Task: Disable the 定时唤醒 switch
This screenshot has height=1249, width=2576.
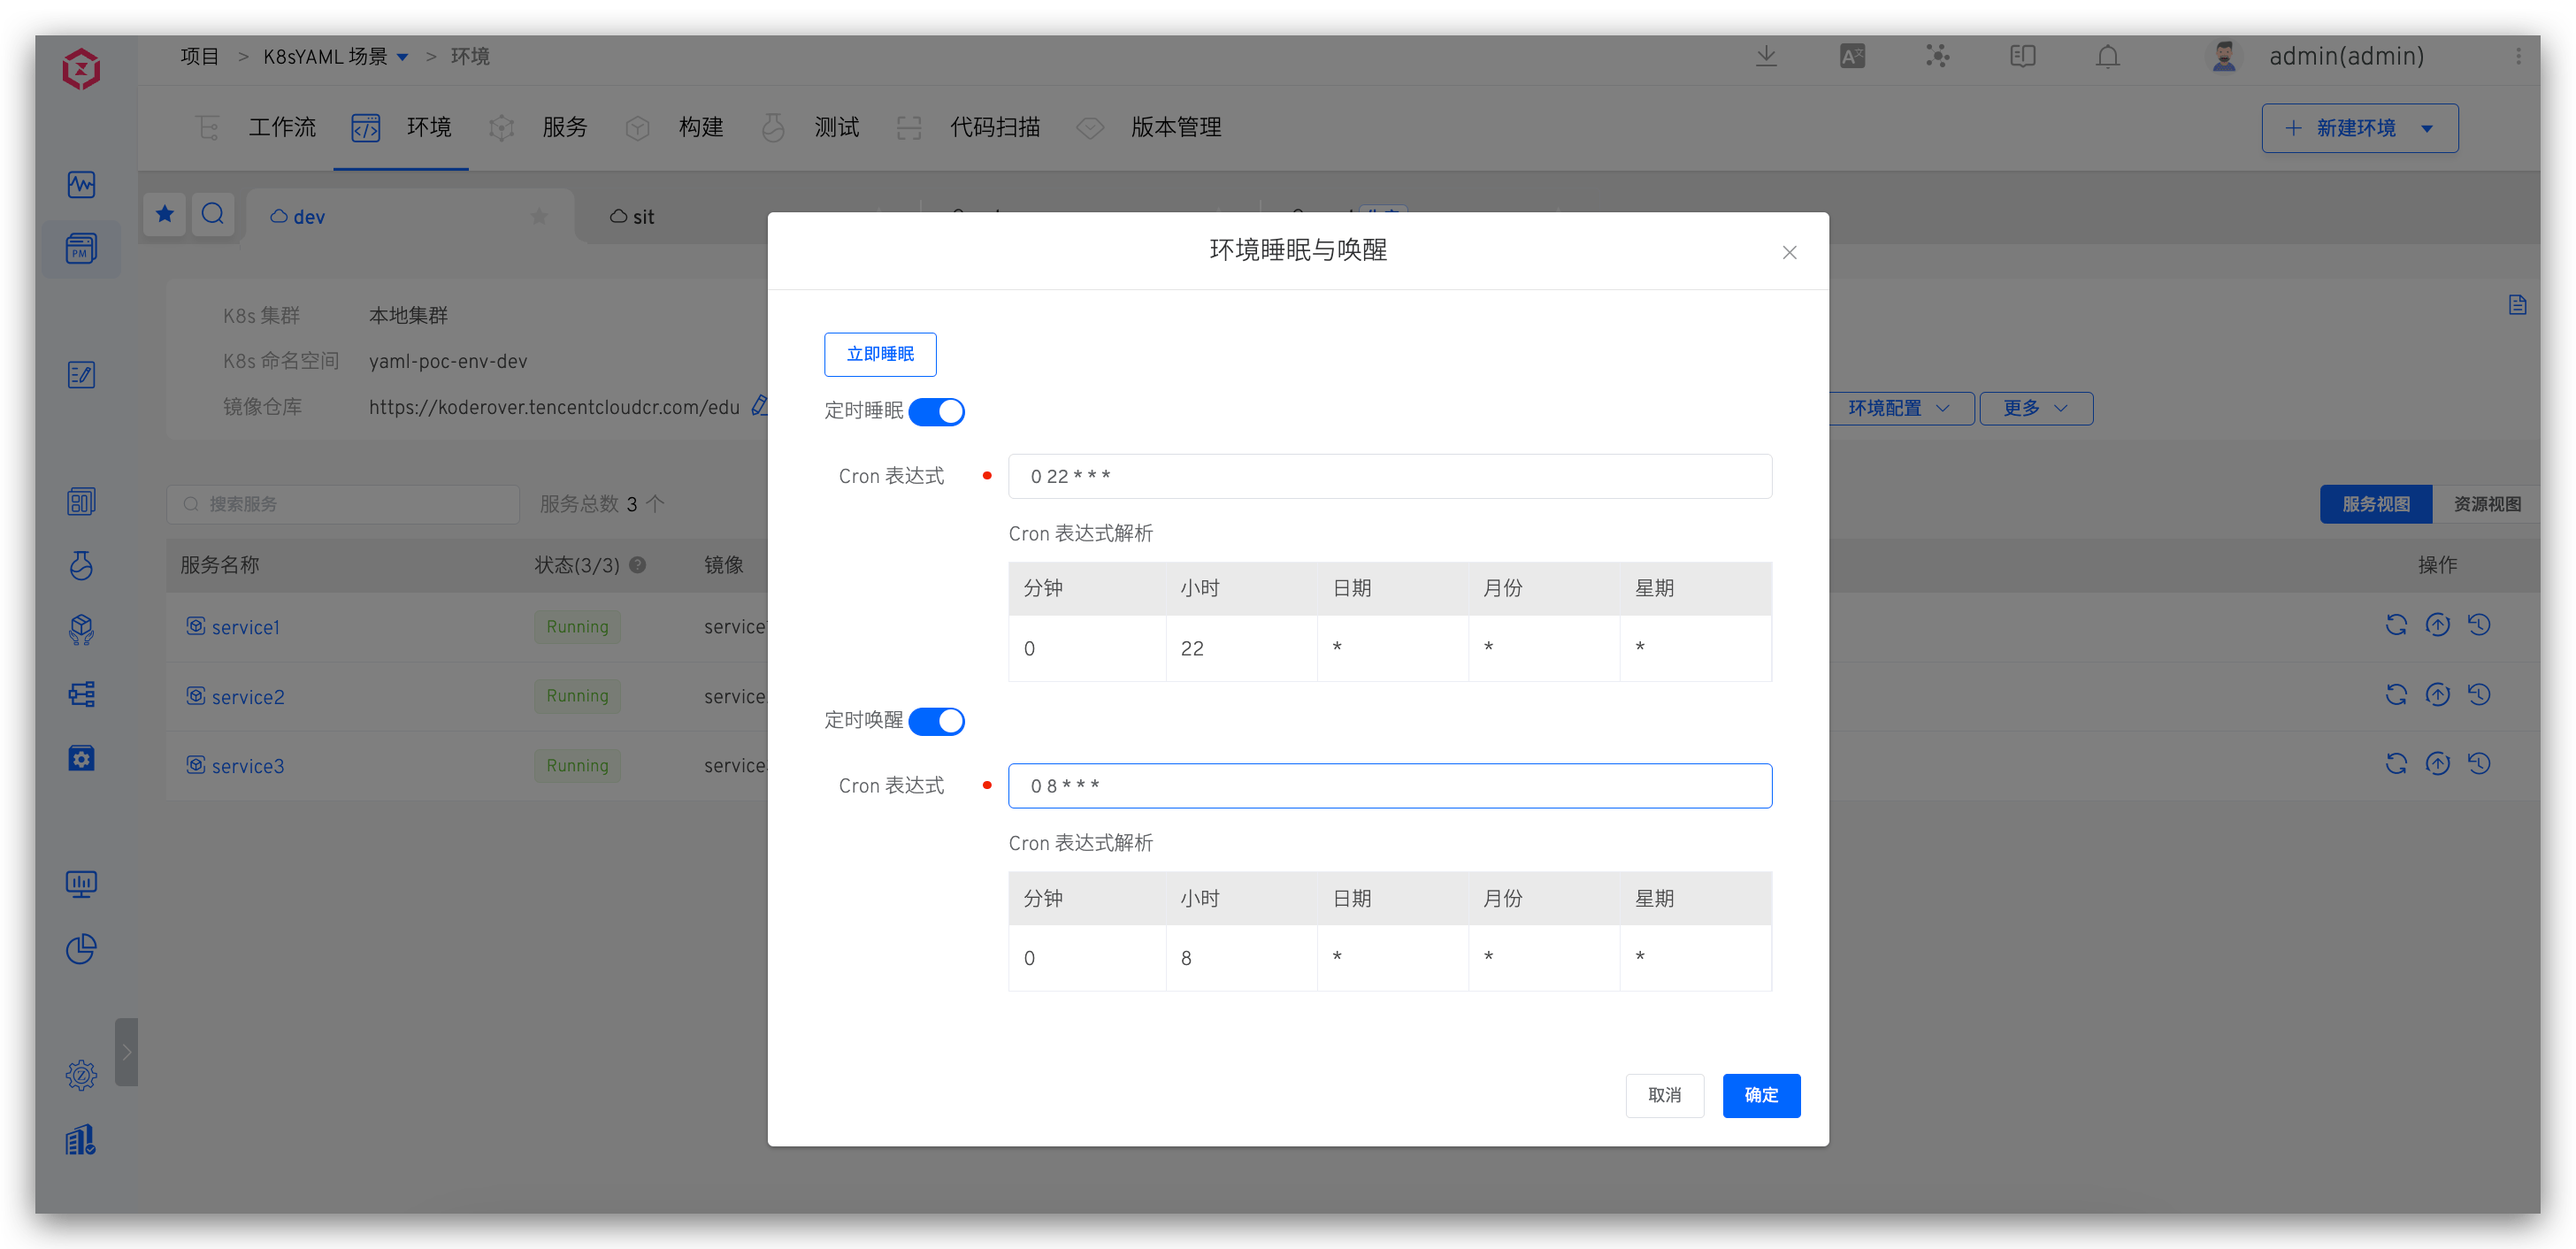Action: [x=936, y=721]
